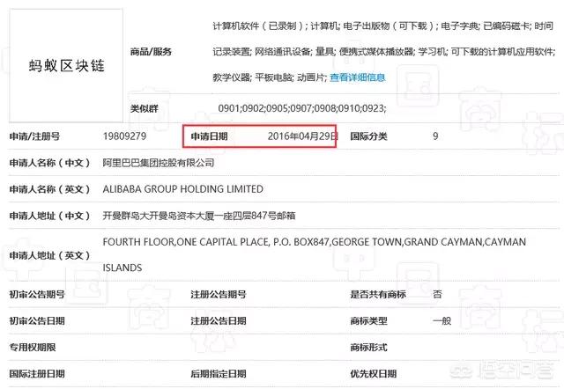Click the 商品/服务 label
The width and height of the screenshot is (564, 389).
point(151,52)
